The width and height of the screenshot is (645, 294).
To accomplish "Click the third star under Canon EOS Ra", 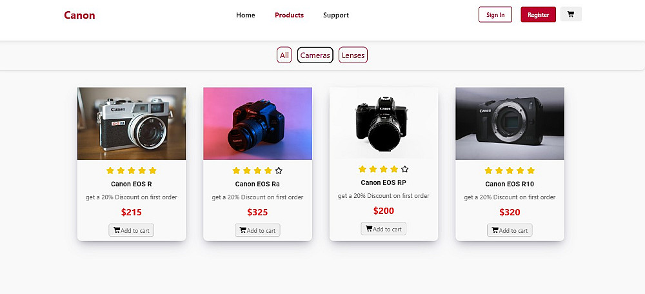I will pyautogui.click(x=257, y=171).
